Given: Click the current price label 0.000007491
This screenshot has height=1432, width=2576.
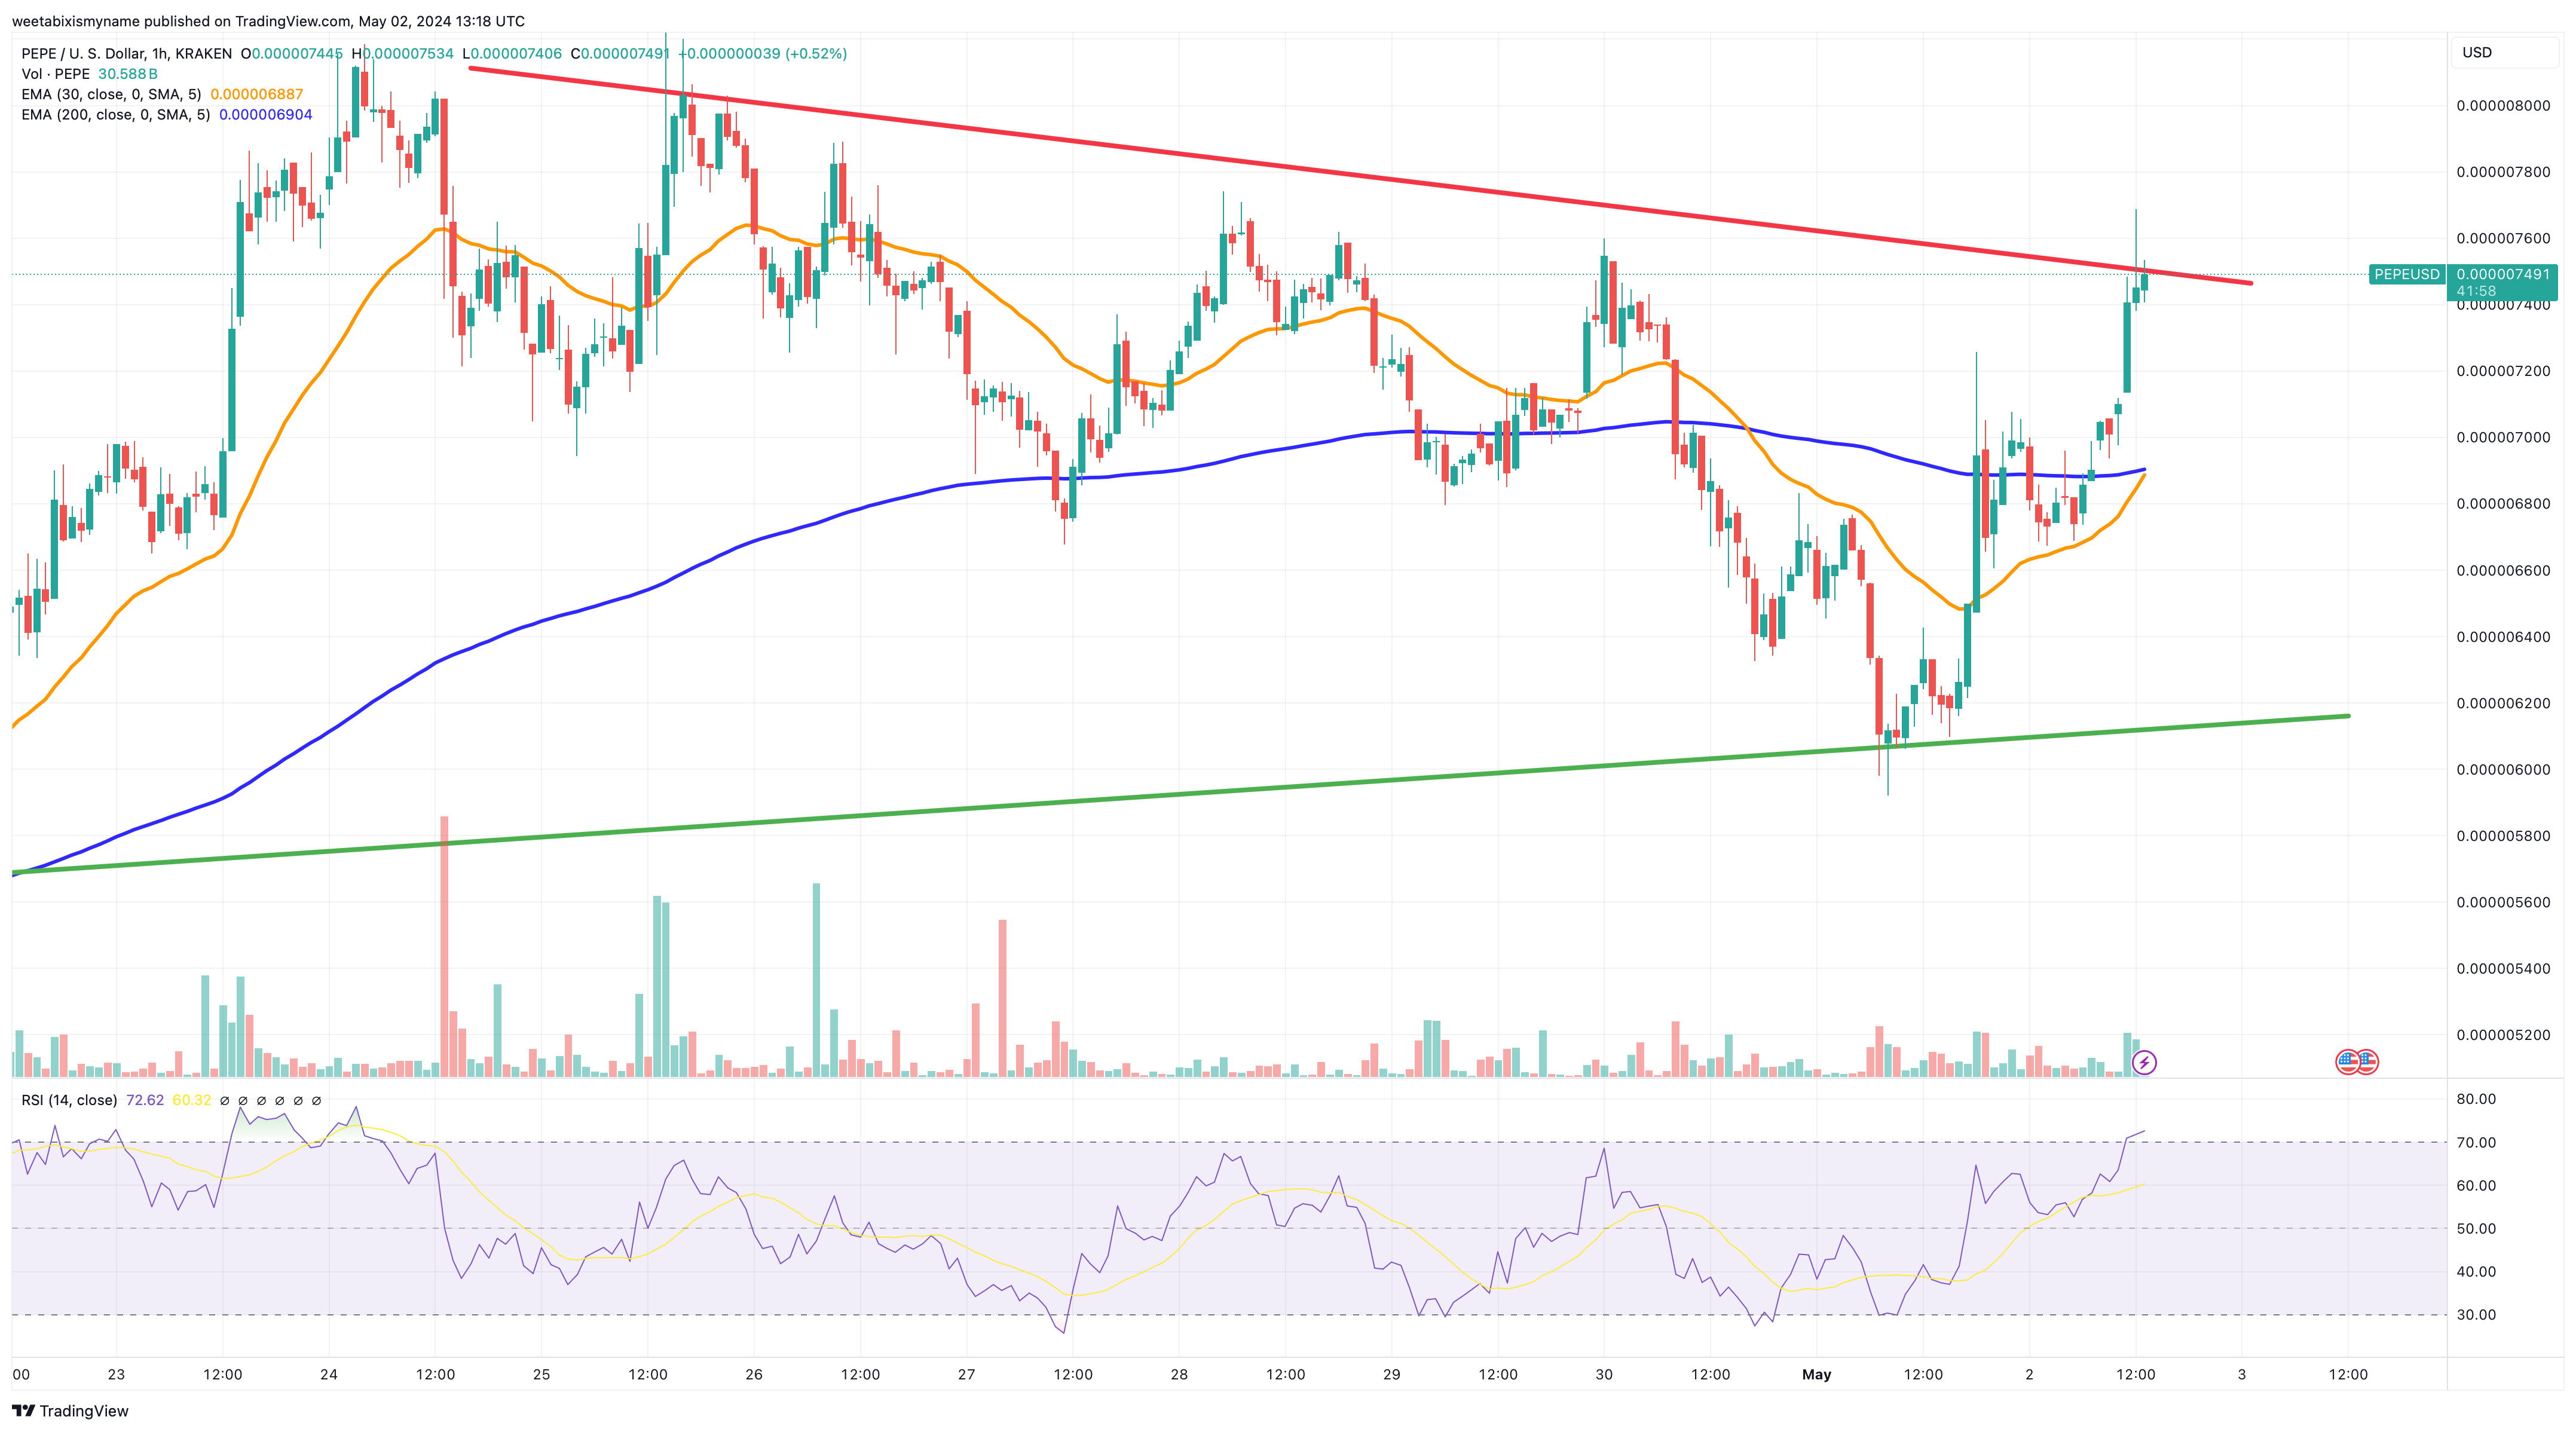Looking at the screenshot, I should (2503, 274).
